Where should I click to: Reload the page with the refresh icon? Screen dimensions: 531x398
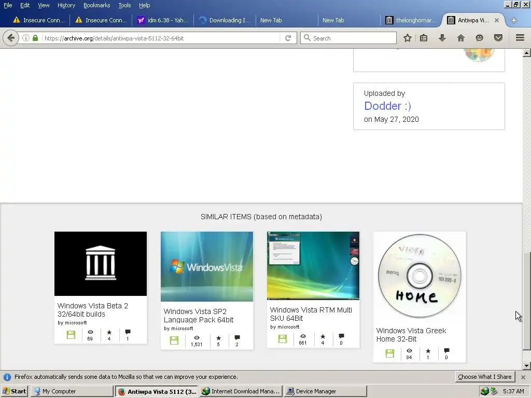point(288,38)
